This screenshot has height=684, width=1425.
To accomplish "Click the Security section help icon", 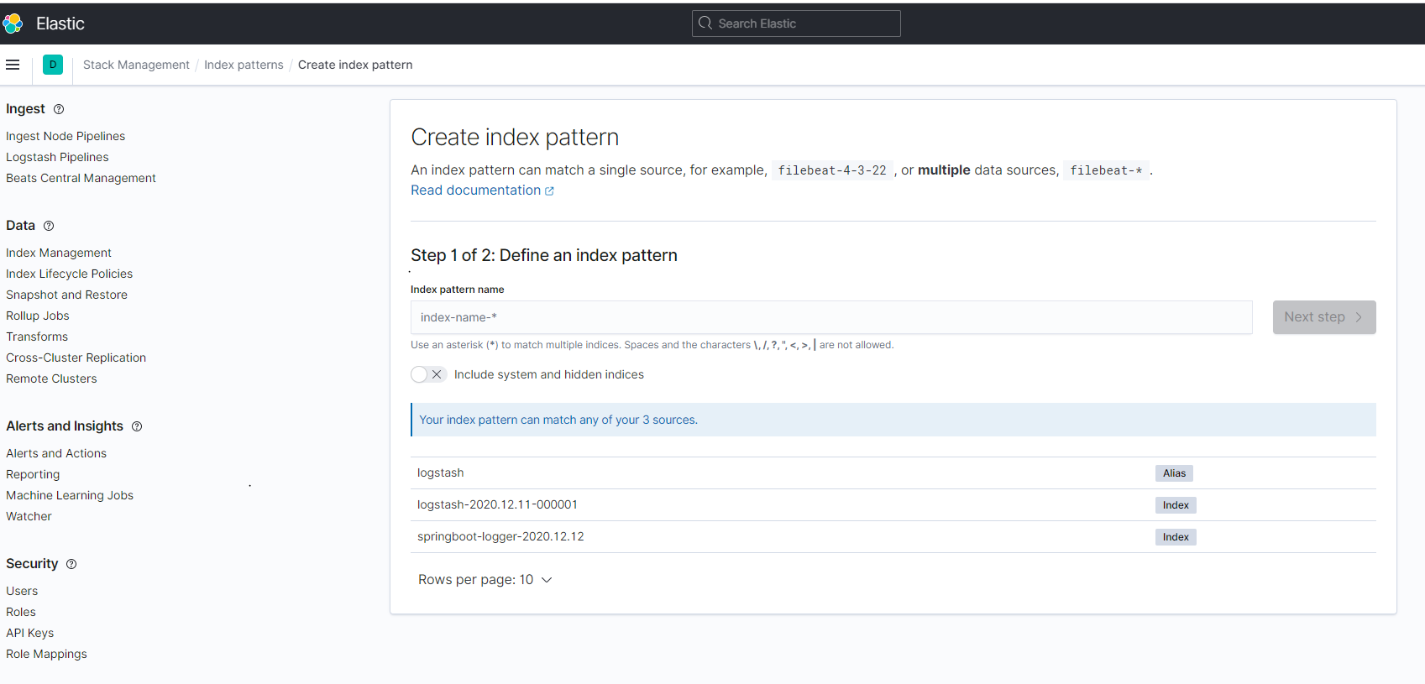I will click(x=71, y=564).
